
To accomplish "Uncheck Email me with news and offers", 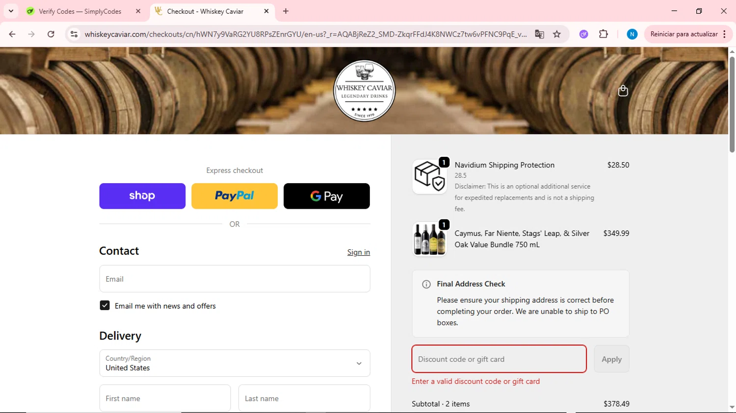I will [x=105, y=306].
